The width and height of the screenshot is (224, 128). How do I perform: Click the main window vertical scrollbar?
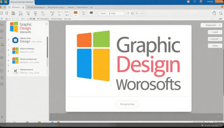coord(223,73)
